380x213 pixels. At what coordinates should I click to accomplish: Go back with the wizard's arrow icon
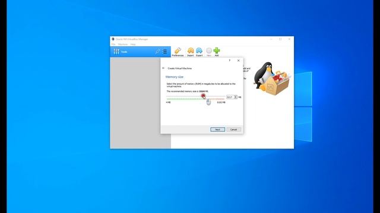(163, 68)
